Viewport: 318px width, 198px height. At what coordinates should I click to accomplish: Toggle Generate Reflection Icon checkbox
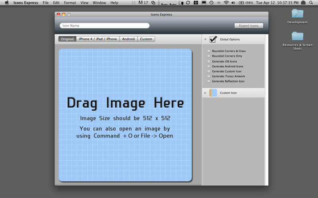coord(209,81)
